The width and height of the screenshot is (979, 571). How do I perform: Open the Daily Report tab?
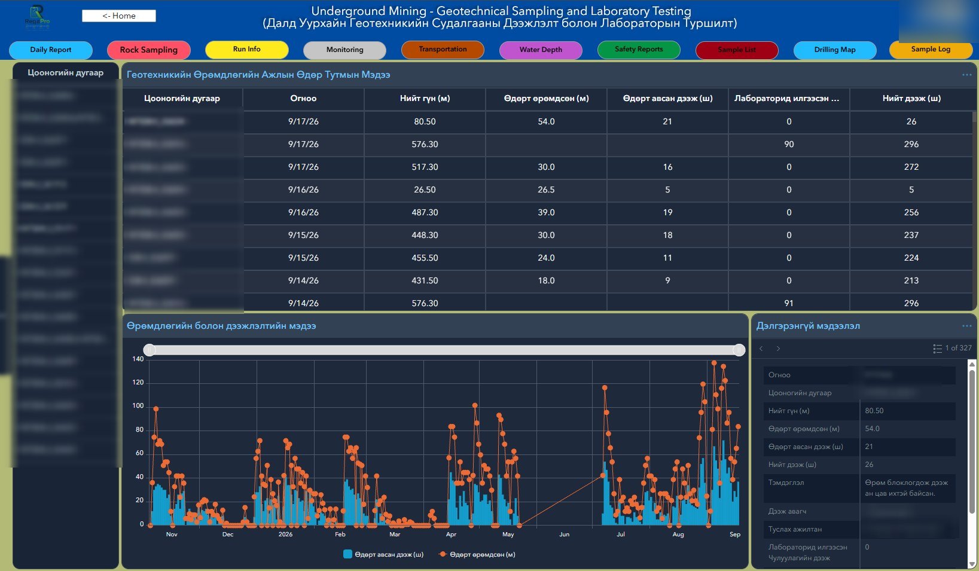tap(51, 50)
